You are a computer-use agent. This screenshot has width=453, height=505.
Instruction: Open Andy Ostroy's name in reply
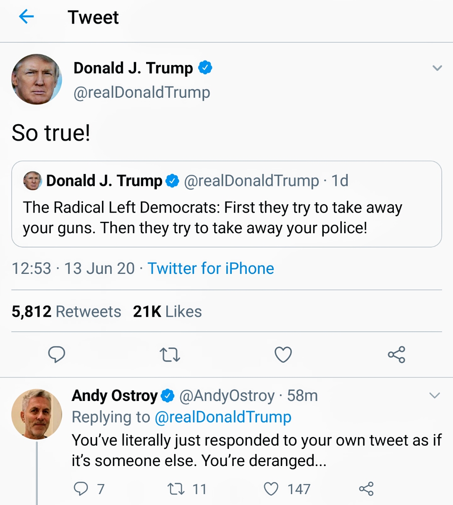(x=115, y=396)
